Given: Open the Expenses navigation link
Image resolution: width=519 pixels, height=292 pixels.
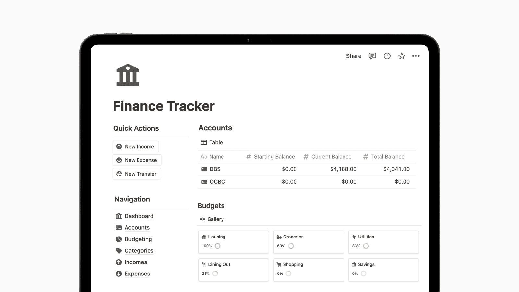Looking at the screenshot, I should click(137, 274).
